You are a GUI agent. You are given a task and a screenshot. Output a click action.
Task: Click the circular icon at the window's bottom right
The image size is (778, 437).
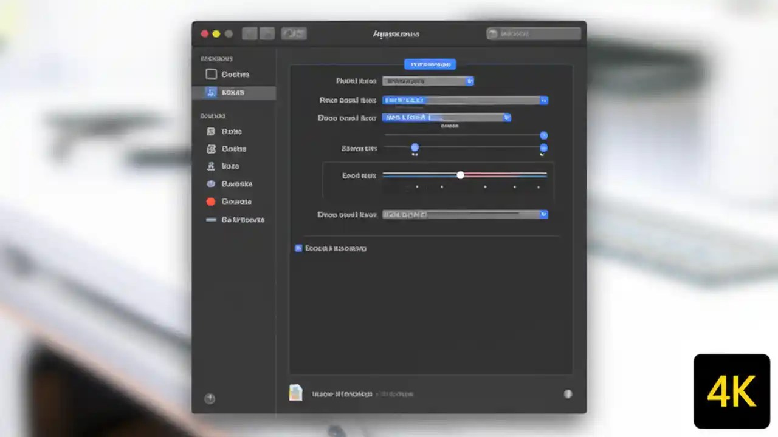click(568, 393)
